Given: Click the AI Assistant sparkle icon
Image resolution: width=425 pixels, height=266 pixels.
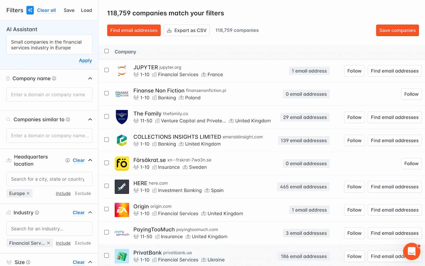Looking at the screenshot, I should (30, 10).
